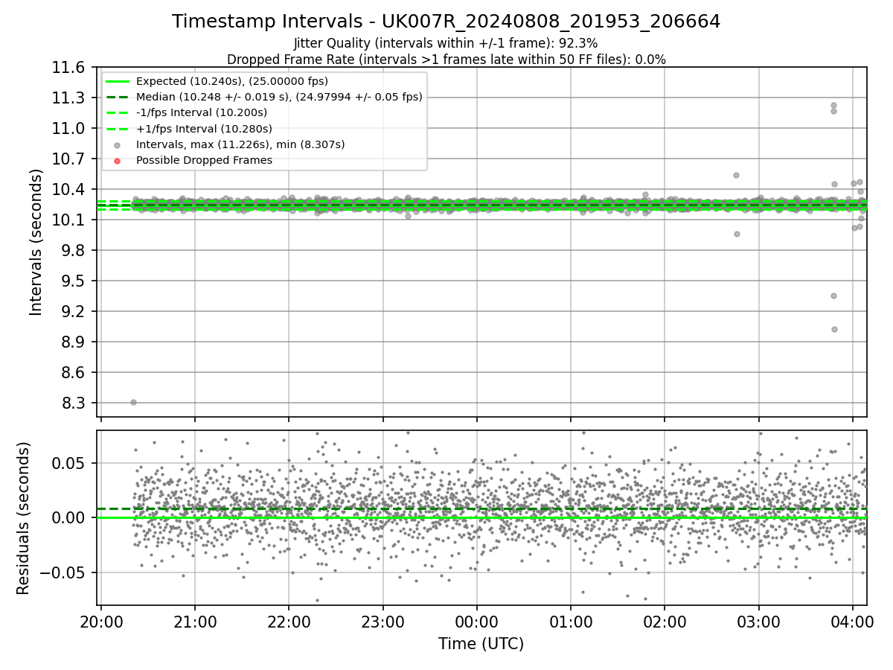Click the 'Intervals (seconds)' y-axis label
Viewport: 893px width, 670px height.
[36, 242]
